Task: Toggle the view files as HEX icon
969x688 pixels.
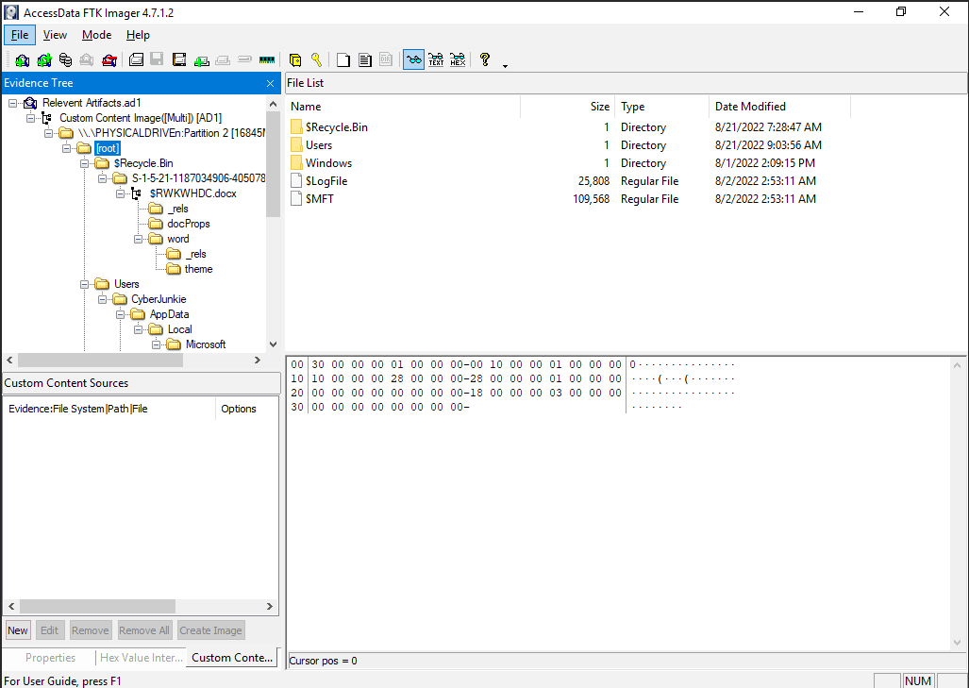Action: [x=458, y=60]
